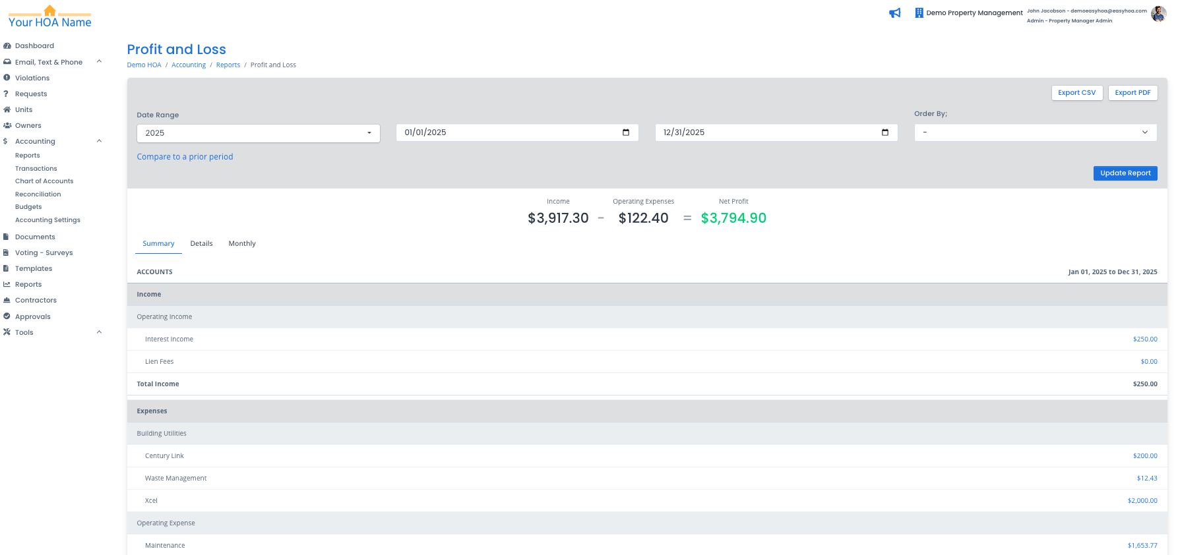Click the announcements megaphone icon
This screenshot has width=1178, height=555.
[x=894, y=13]
